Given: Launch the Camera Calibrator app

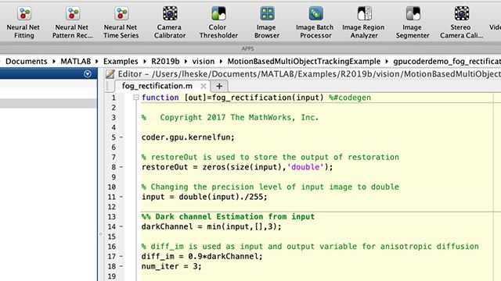Looking at the screenshot, I should click(170, 23).
